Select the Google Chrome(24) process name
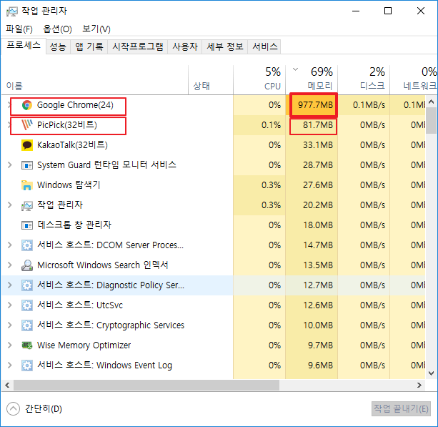 coord(75,105)
